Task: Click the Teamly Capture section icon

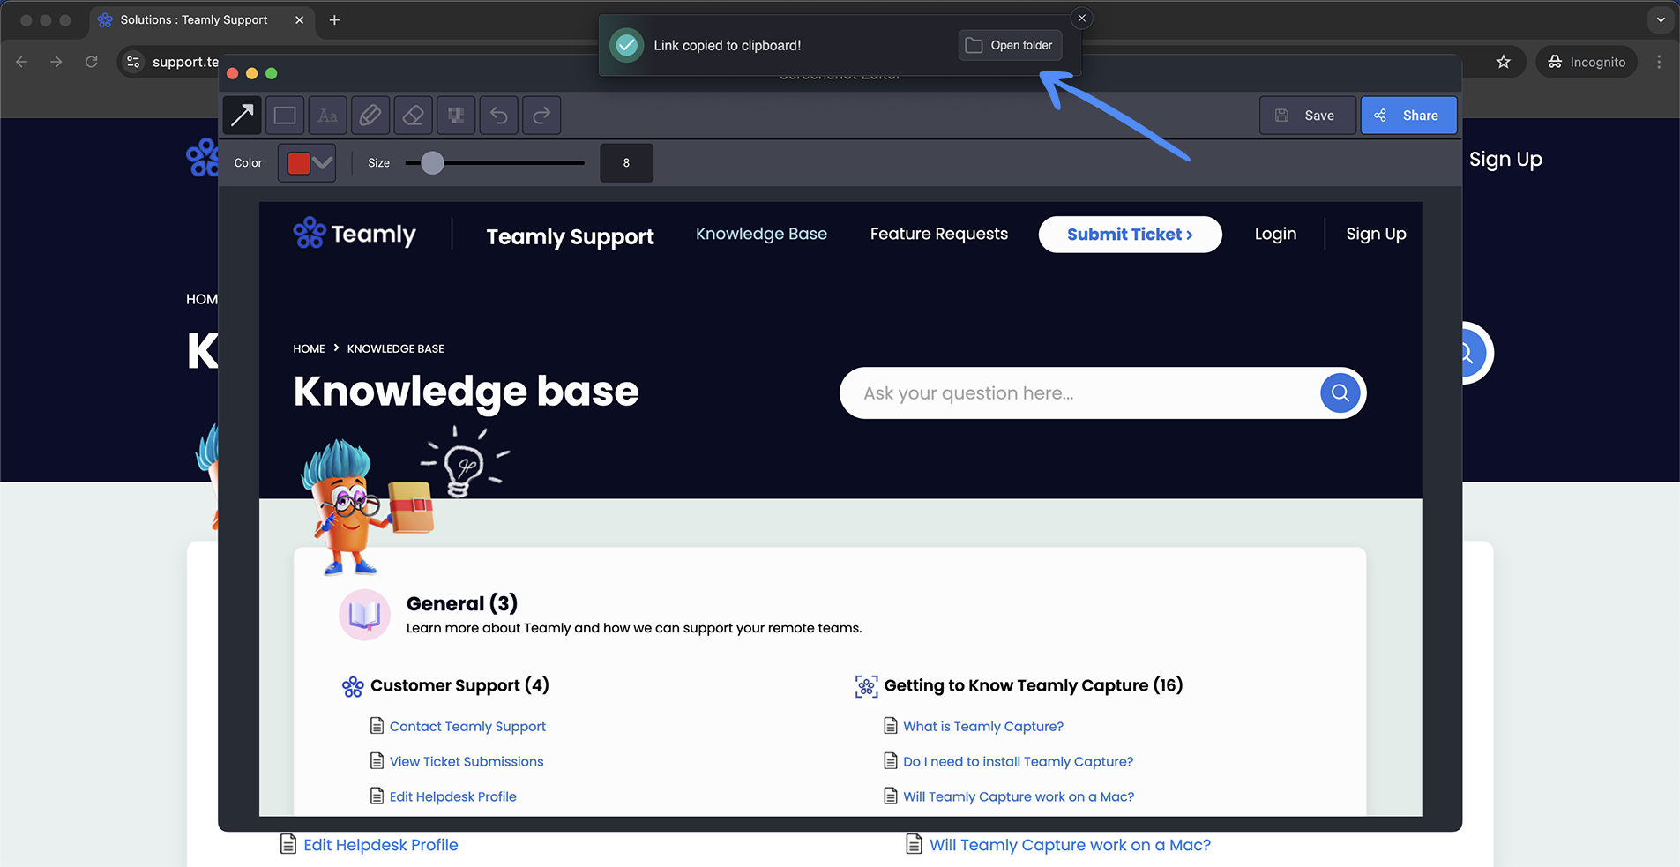Action: (867, 686)
